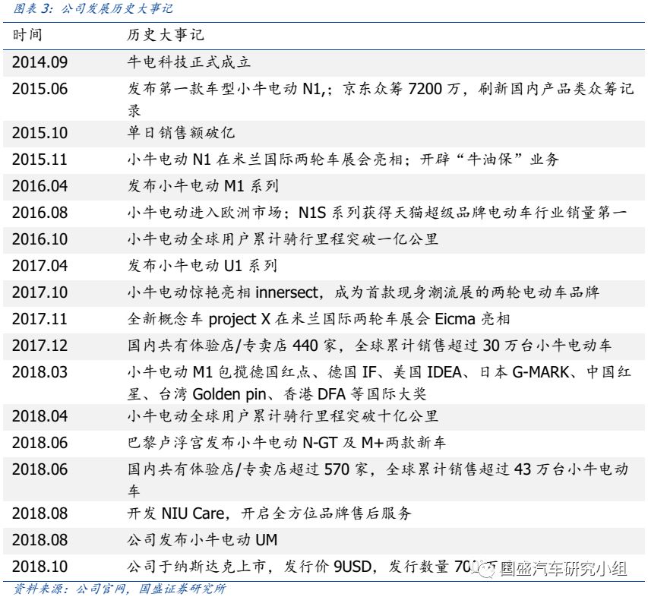Select the text 牛电科技正式成立
The image size is (648, 597).
pyautogui.click(x=189, y=62)
